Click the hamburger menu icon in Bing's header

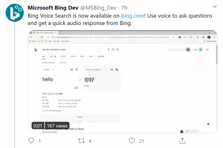207,50
